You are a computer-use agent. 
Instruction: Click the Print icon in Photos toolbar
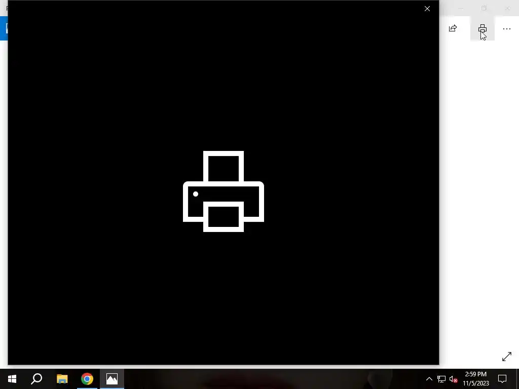coord(483,29)
